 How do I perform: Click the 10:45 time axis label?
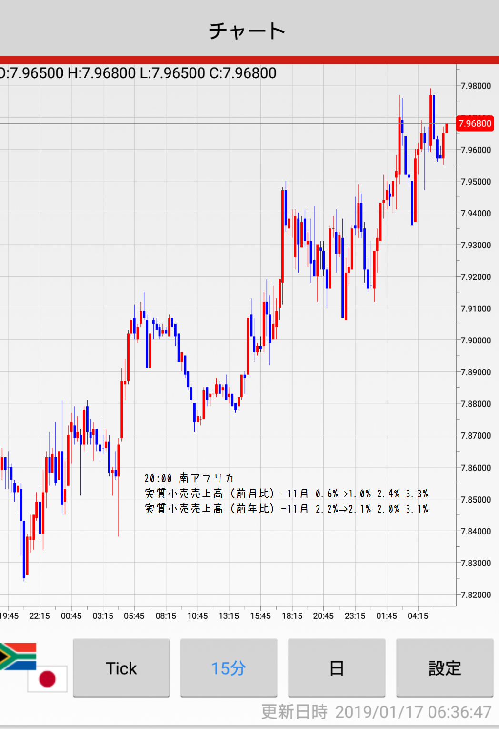[197, 616]
